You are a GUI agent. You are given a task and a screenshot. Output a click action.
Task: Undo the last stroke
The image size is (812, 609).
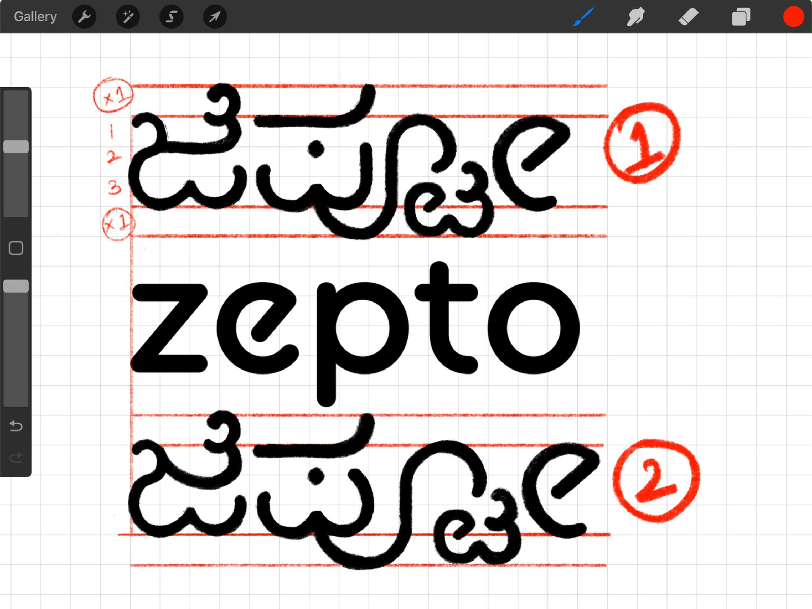16,426
